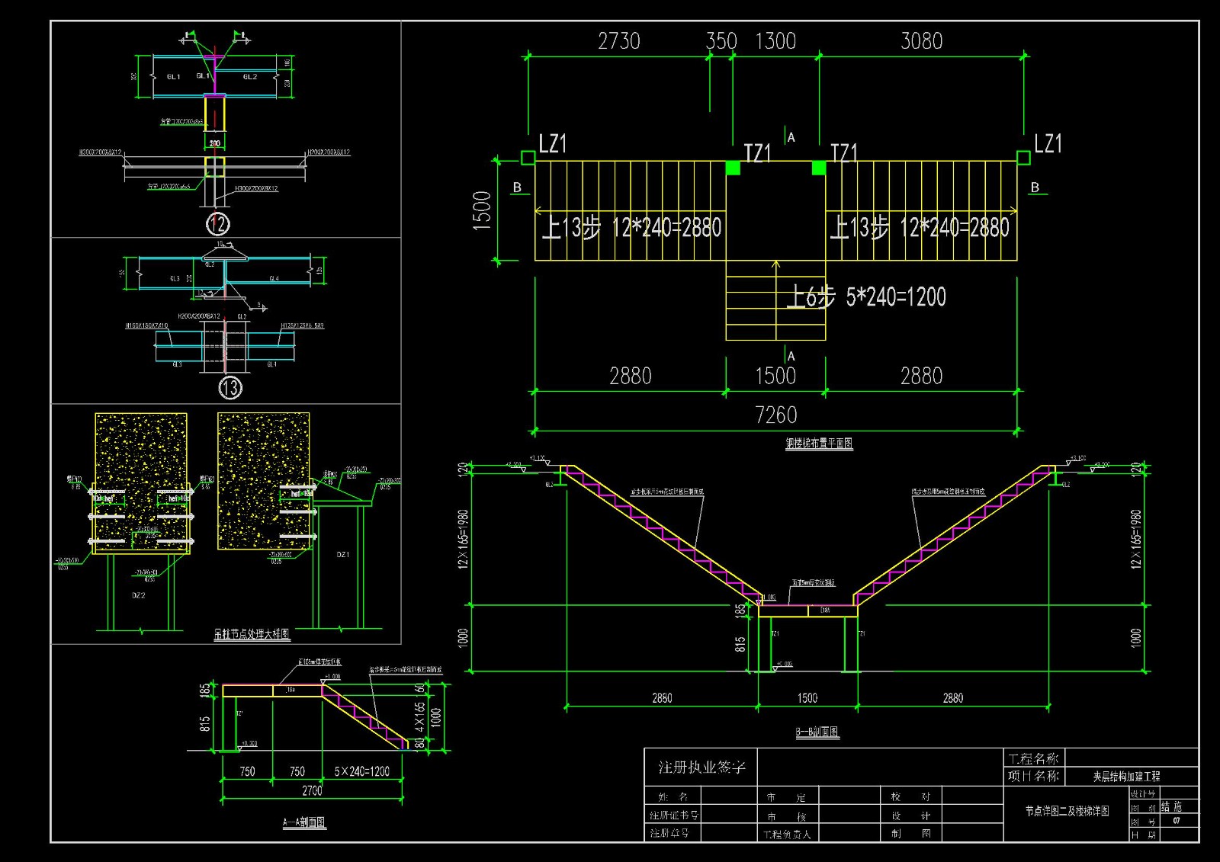Select the right filled green TZ1 column square

pyautogui.click(x=818, y=168)
